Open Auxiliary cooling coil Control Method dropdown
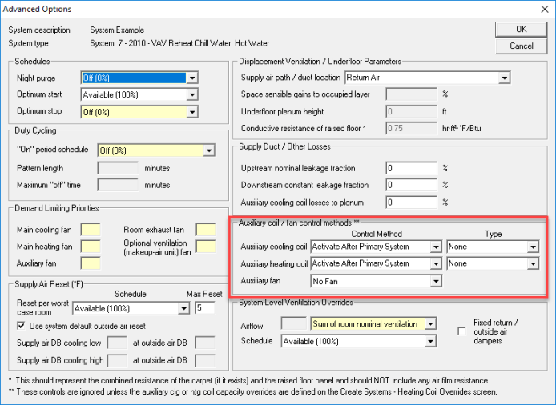Image resolution: width=556 pixels, height=405 pixels. coord(436,247)
